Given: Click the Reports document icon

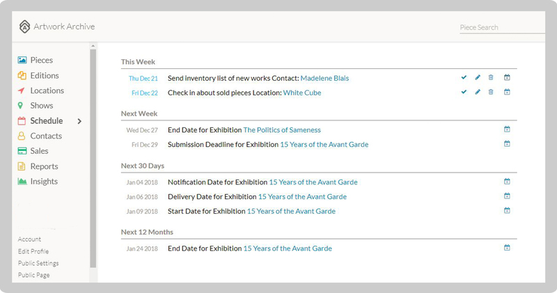Looking at the screenshot, I should pos(22,166).
